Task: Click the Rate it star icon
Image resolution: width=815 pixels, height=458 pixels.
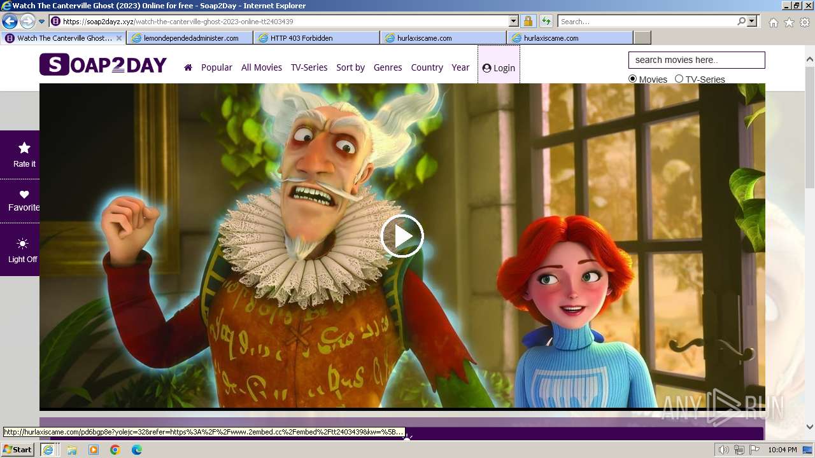Action: [x=24, y=148]
